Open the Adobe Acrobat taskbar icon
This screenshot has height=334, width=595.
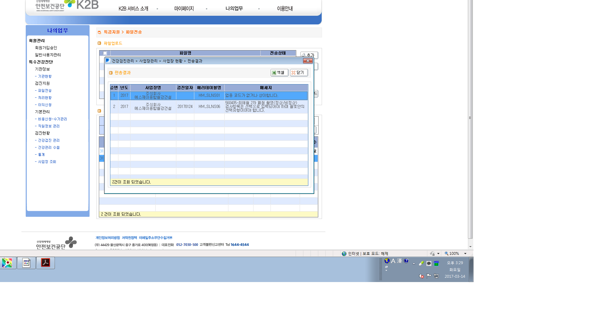(46, 263)
